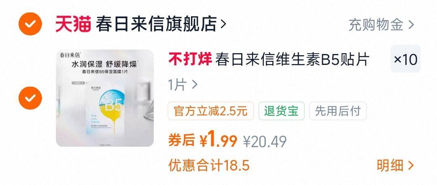The width and height of the screenshot is (437, 185).
Task: Click the arrow beside 充购物金
Action: click(x=411, y=25)
